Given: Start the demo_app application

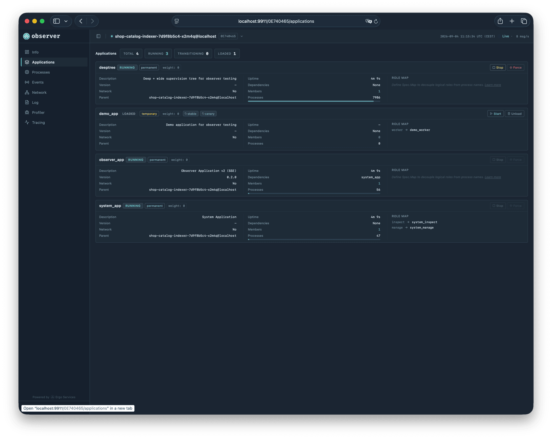Looking at the screenshot, I should 495,114.
